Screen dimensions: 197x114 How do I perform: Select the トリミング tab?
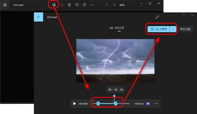[117, 28]
